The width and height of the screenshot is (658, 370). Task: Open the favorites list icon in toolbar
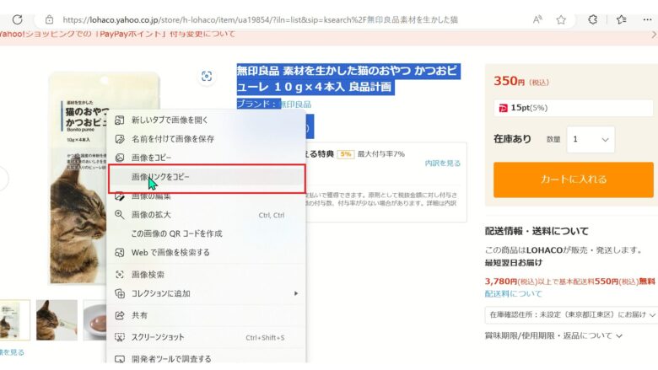(622, 19)
